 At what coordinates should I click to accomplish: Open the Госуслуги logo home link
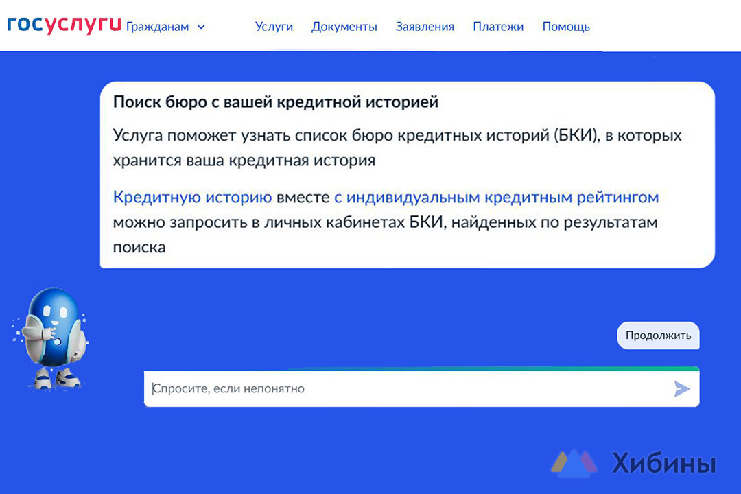(64, 25)
